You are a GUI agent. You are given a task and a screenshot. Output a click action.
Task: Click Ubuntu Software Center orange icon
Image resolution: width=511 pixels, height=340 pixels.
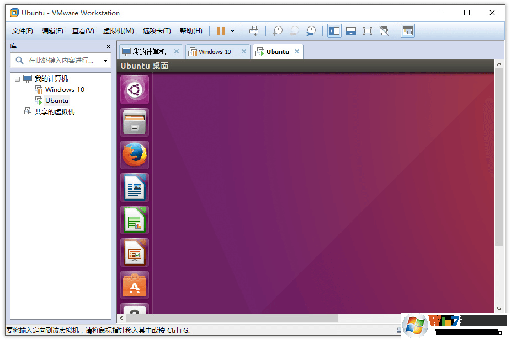click(x=134, y=285)
